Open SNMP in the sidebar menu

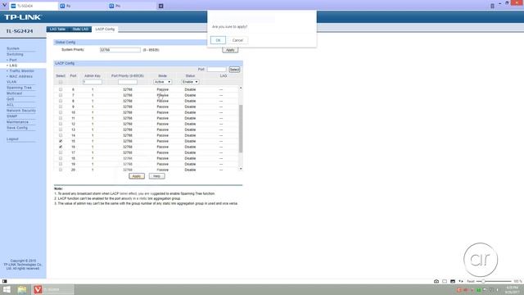[x=11, y=116]
